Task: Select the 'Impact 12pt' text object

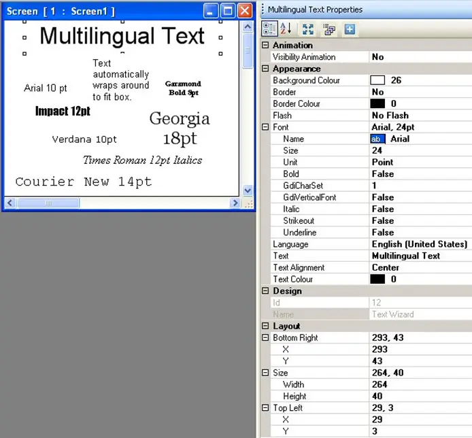Action: 63,111
